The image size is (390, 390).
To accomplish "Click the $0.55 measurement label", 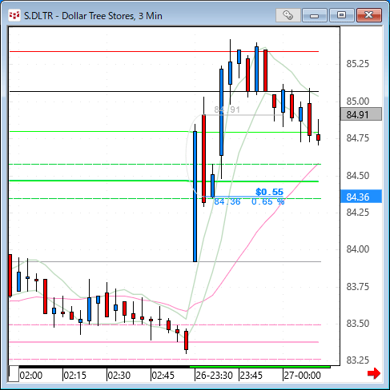I will coord(269,192).
